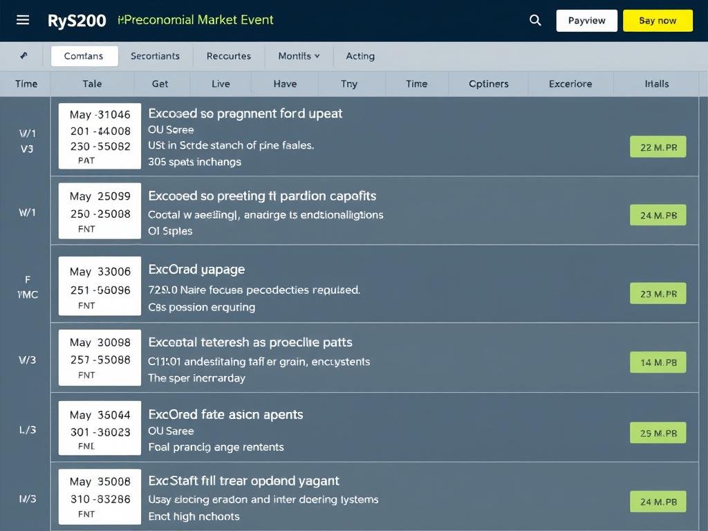Open event titled Excooed so pregnnent ford upeat
708x531 pixels.
pos(244,113)
